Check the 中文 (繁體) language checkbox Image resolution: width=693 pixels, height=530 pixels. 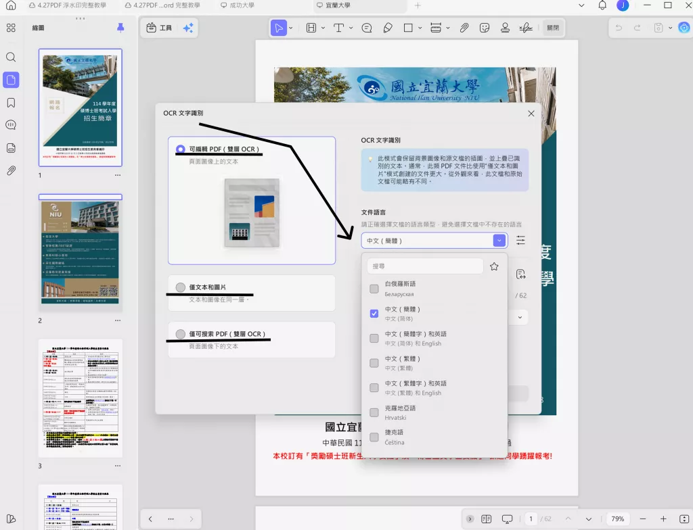coord(374,363)
